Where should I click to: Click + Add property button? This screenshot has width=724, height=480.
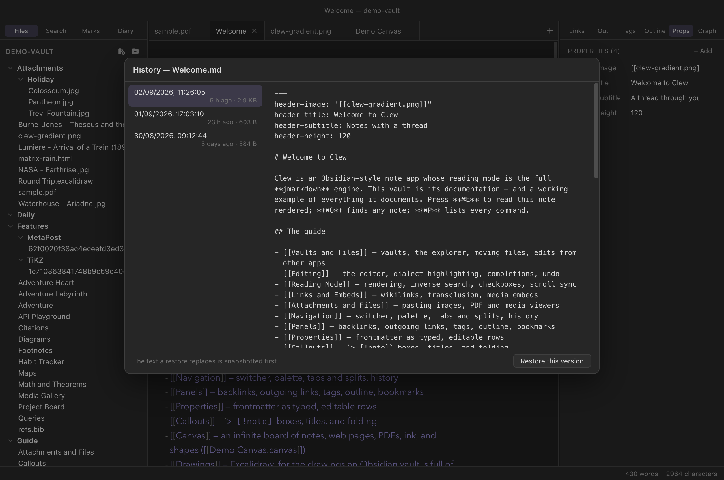tap(703, 51)
